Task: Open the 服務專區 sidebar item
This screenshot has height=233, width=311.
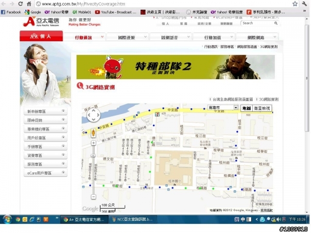Action: (x=45, y=164)
